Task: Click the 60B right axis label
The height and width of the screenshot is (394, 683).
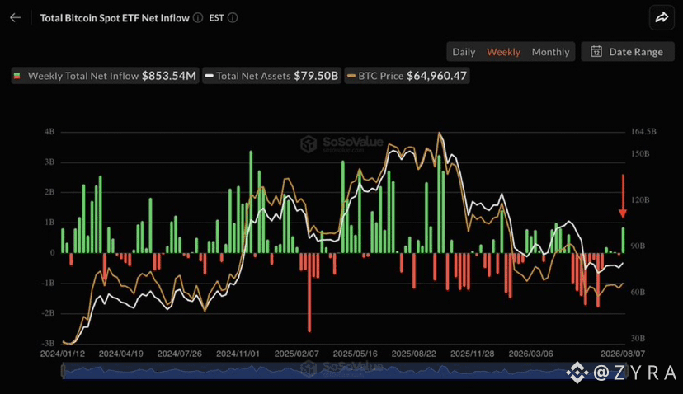Action: pyautogui.click(x=638, y=292)
